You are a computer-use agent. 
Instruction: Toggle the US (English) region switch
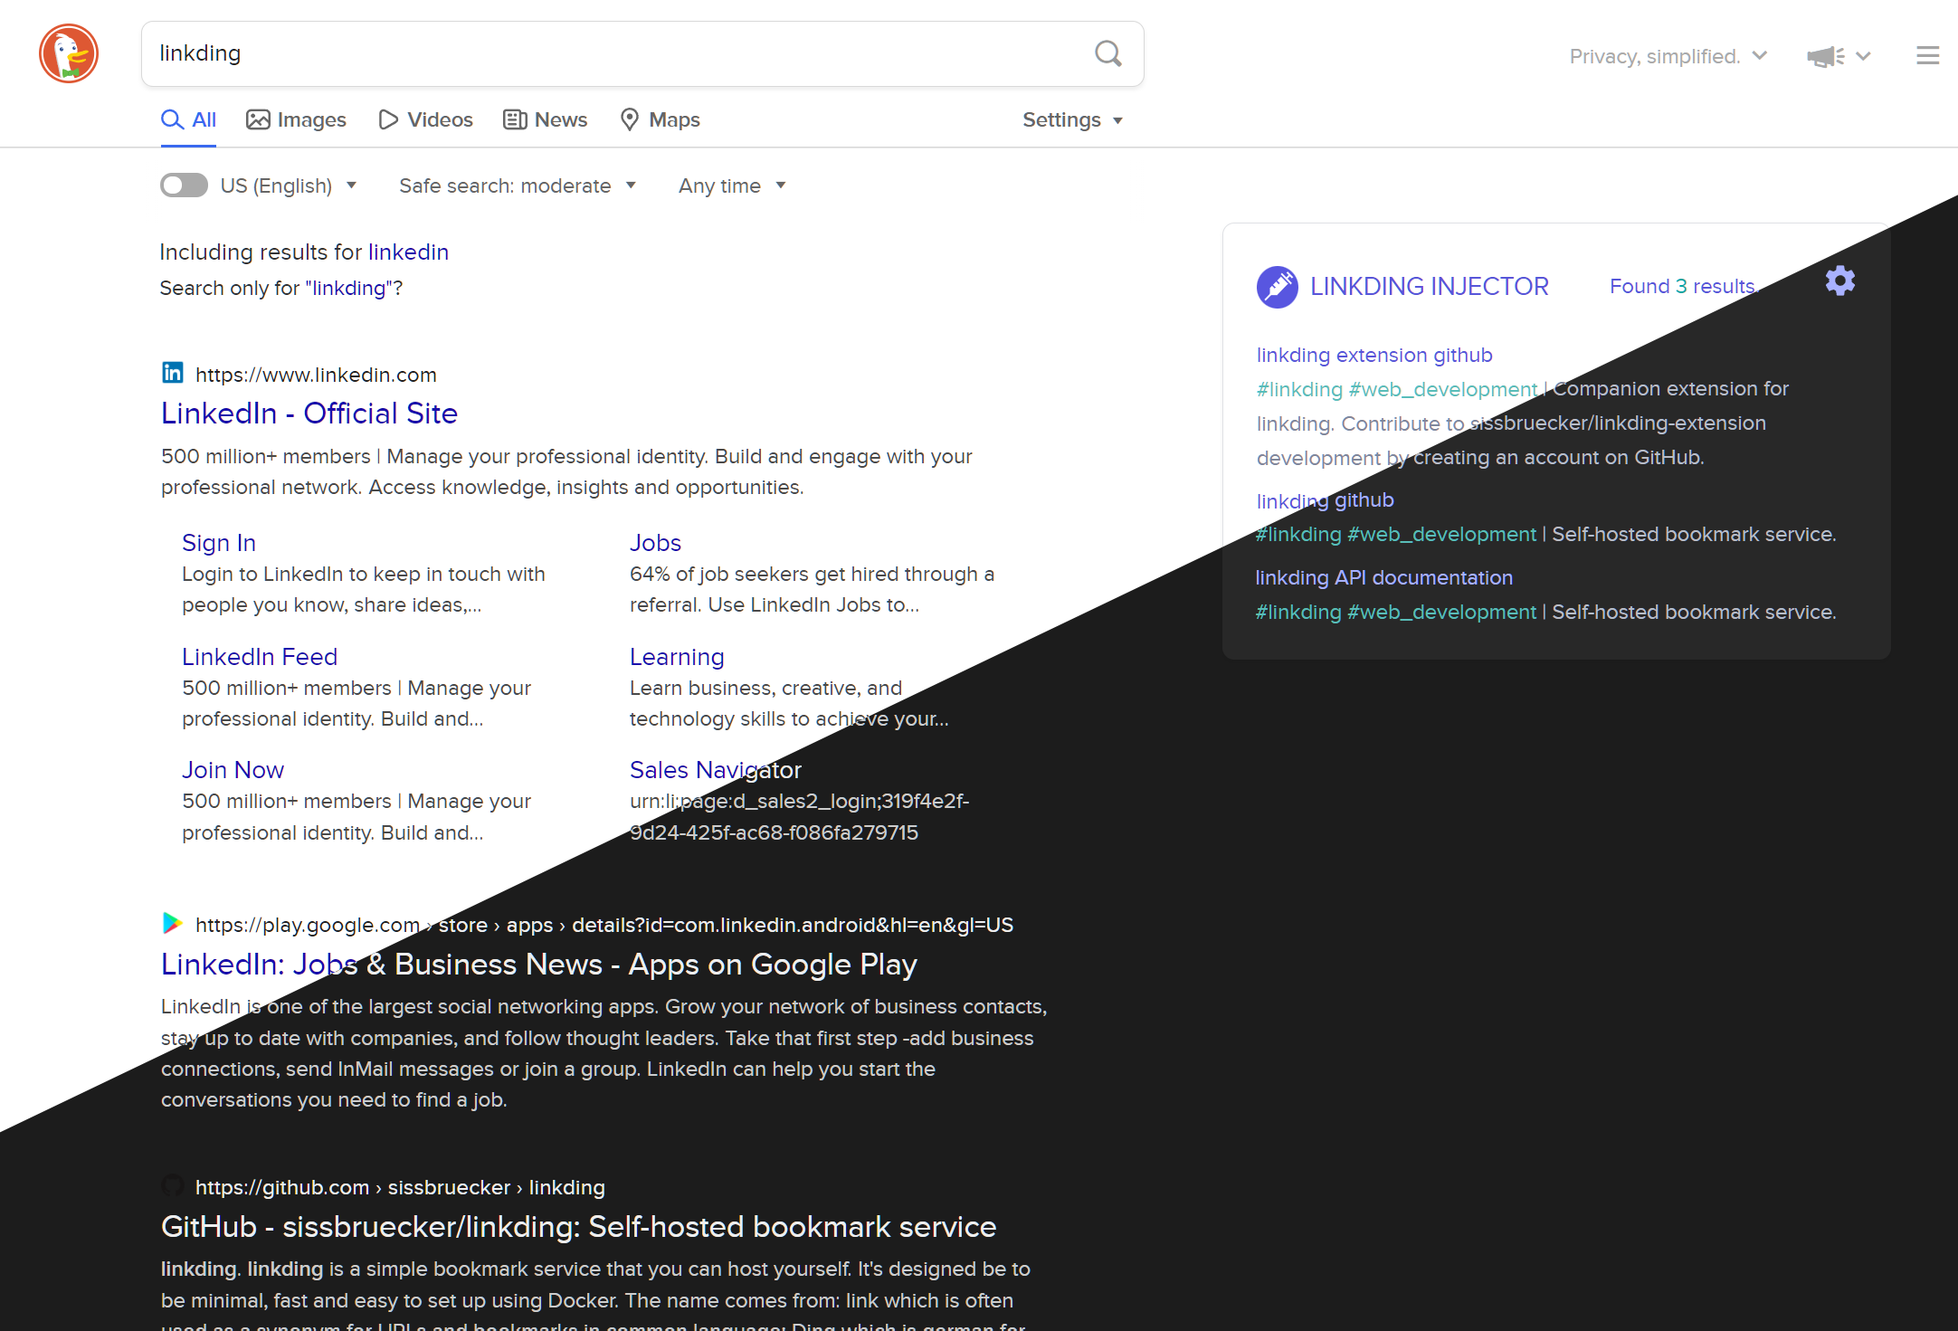point(184,185)
